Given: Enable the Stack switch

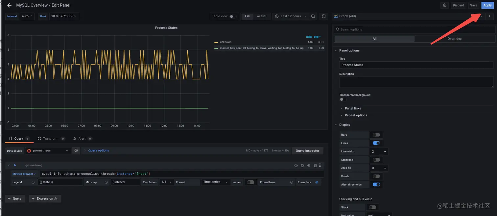Looking at the screenshot, I should click(372, 207).
